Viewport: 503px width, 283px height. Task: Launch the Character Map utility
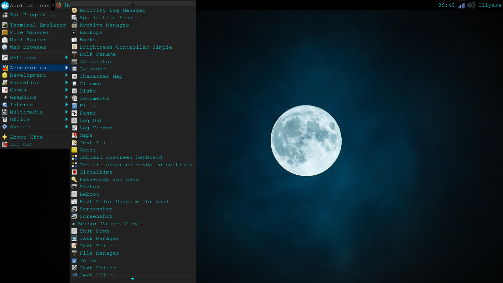point(100,76)
